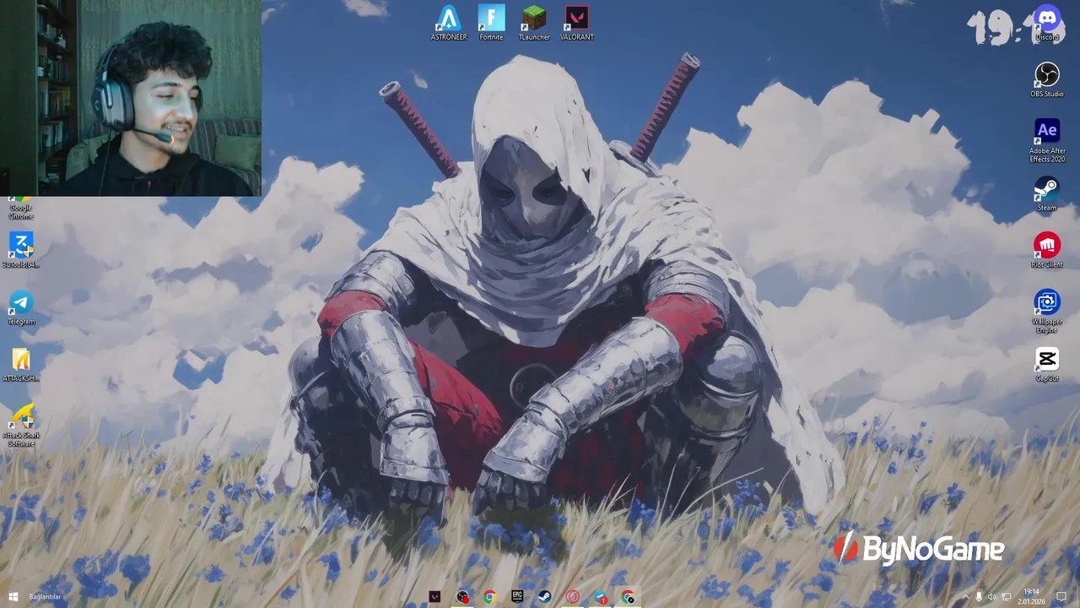Image resolution: width=1080 pixels, height=608 pixels.
Task: Launch Fortnite from the desktop
Action: (x=491, y=23)
